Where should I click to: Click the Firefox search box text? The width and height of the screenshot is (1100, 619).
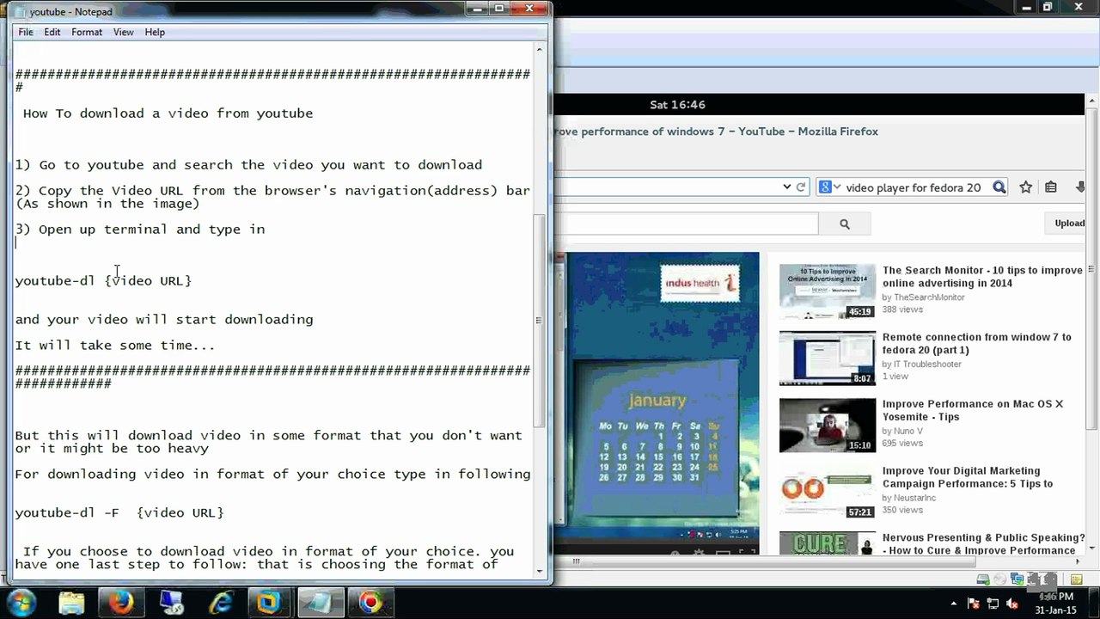tap(913, 187)
